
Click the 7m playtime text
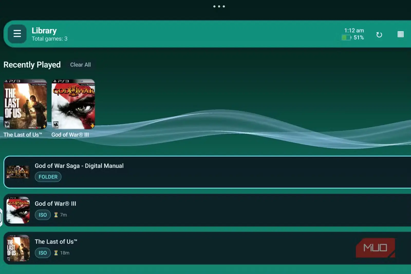[63, 215]
